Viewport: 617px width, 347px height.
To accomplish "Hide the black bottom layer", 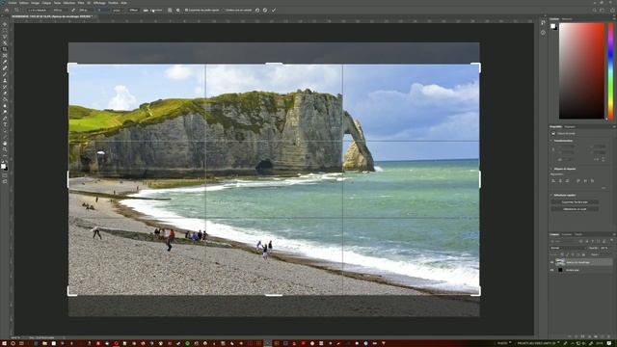I will point(551,270).
